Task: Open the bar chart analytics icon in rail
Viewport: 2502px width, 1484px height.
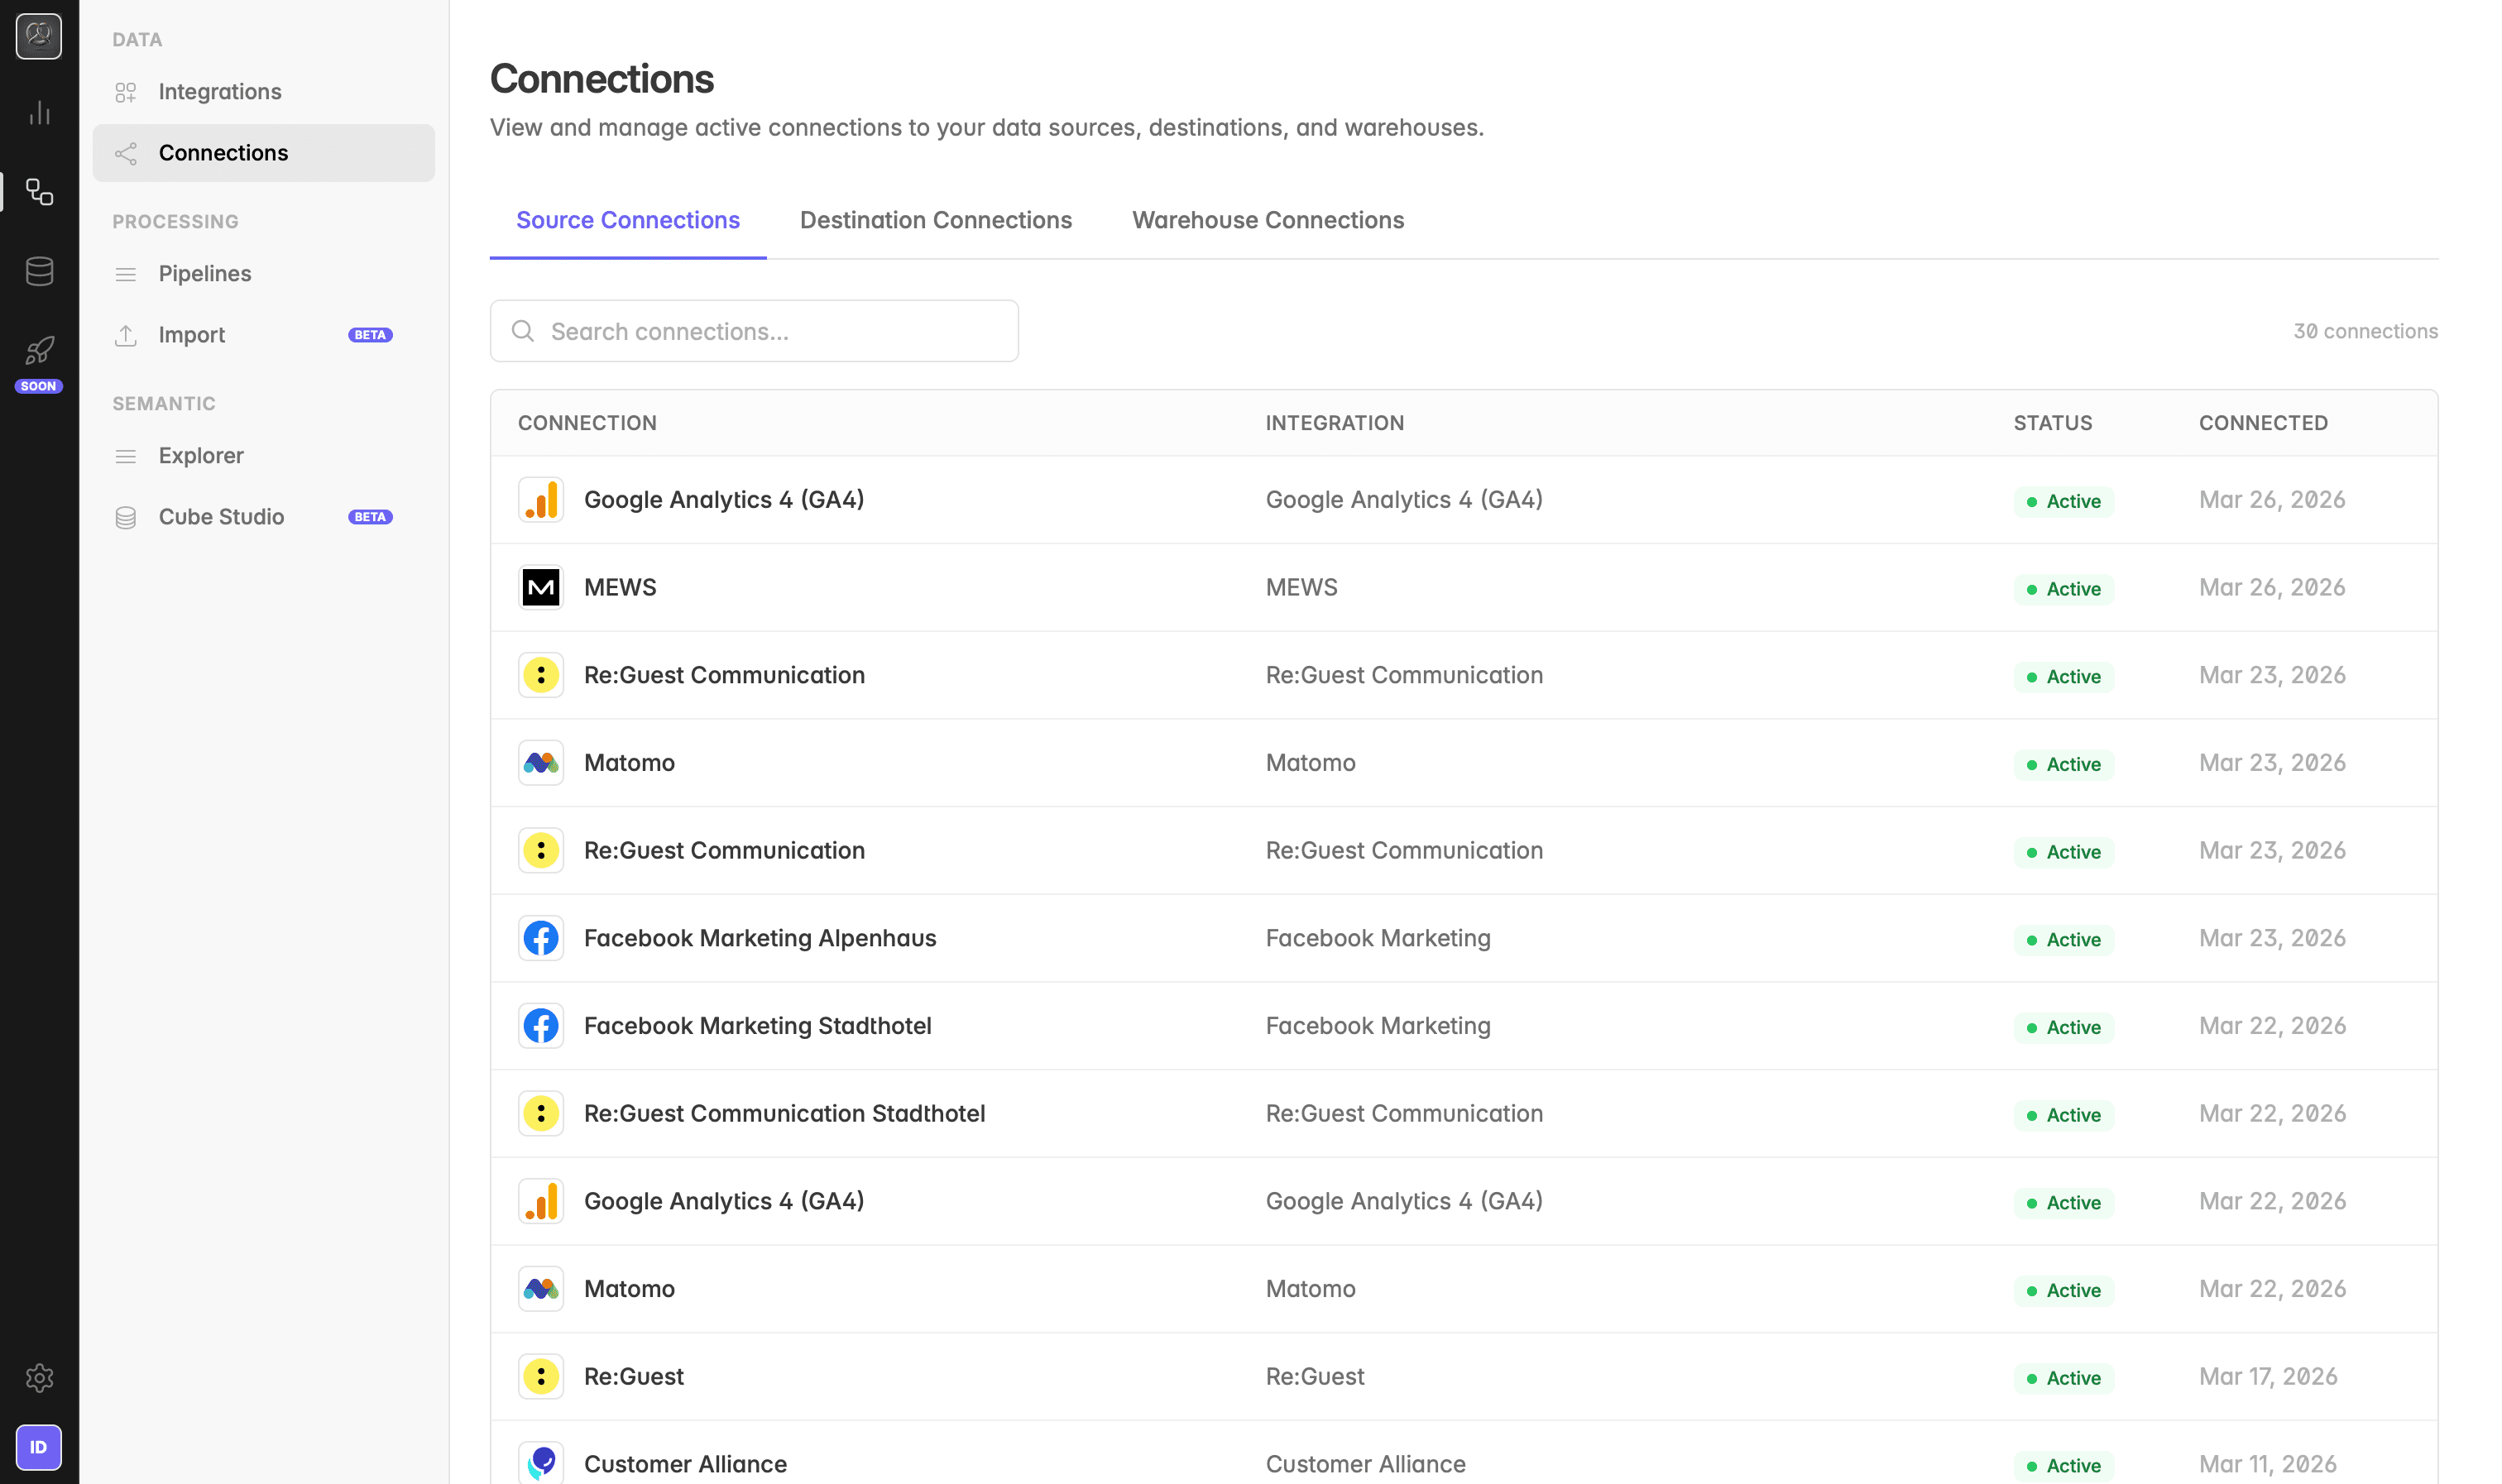Action: (x=39, y=113)
